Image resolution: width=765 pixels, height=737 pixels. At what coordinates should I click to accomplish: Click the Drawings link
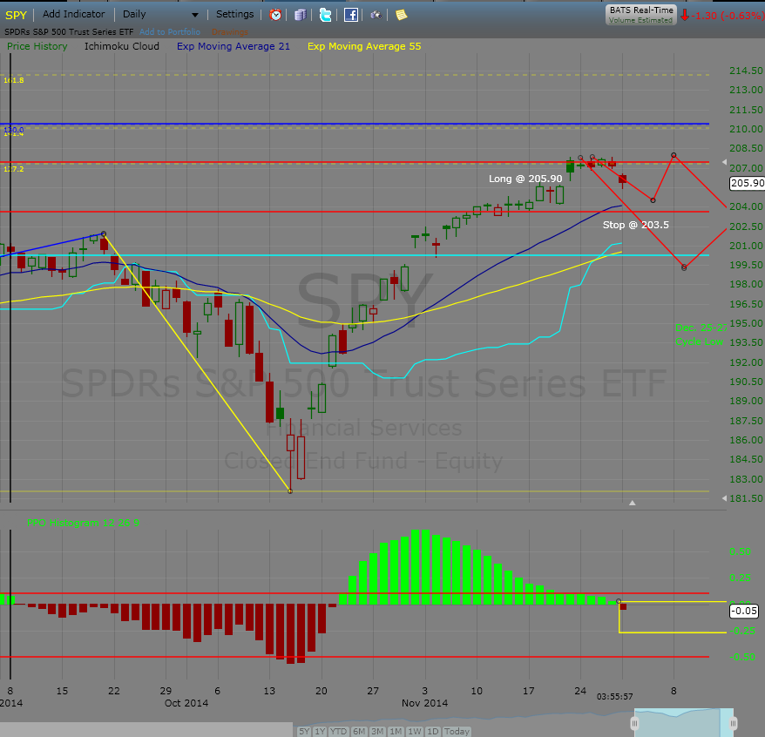tap(230, 32)
